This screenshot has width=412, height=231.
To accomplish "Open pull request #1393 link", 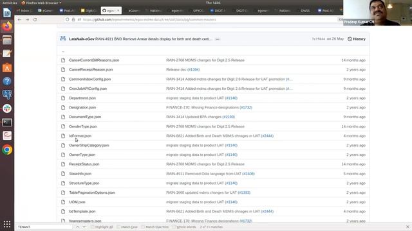I will point(244,193).
